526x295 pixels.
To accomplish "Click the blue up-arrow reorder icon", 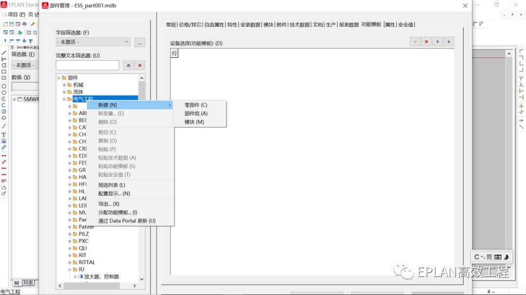I will point(437,41).
